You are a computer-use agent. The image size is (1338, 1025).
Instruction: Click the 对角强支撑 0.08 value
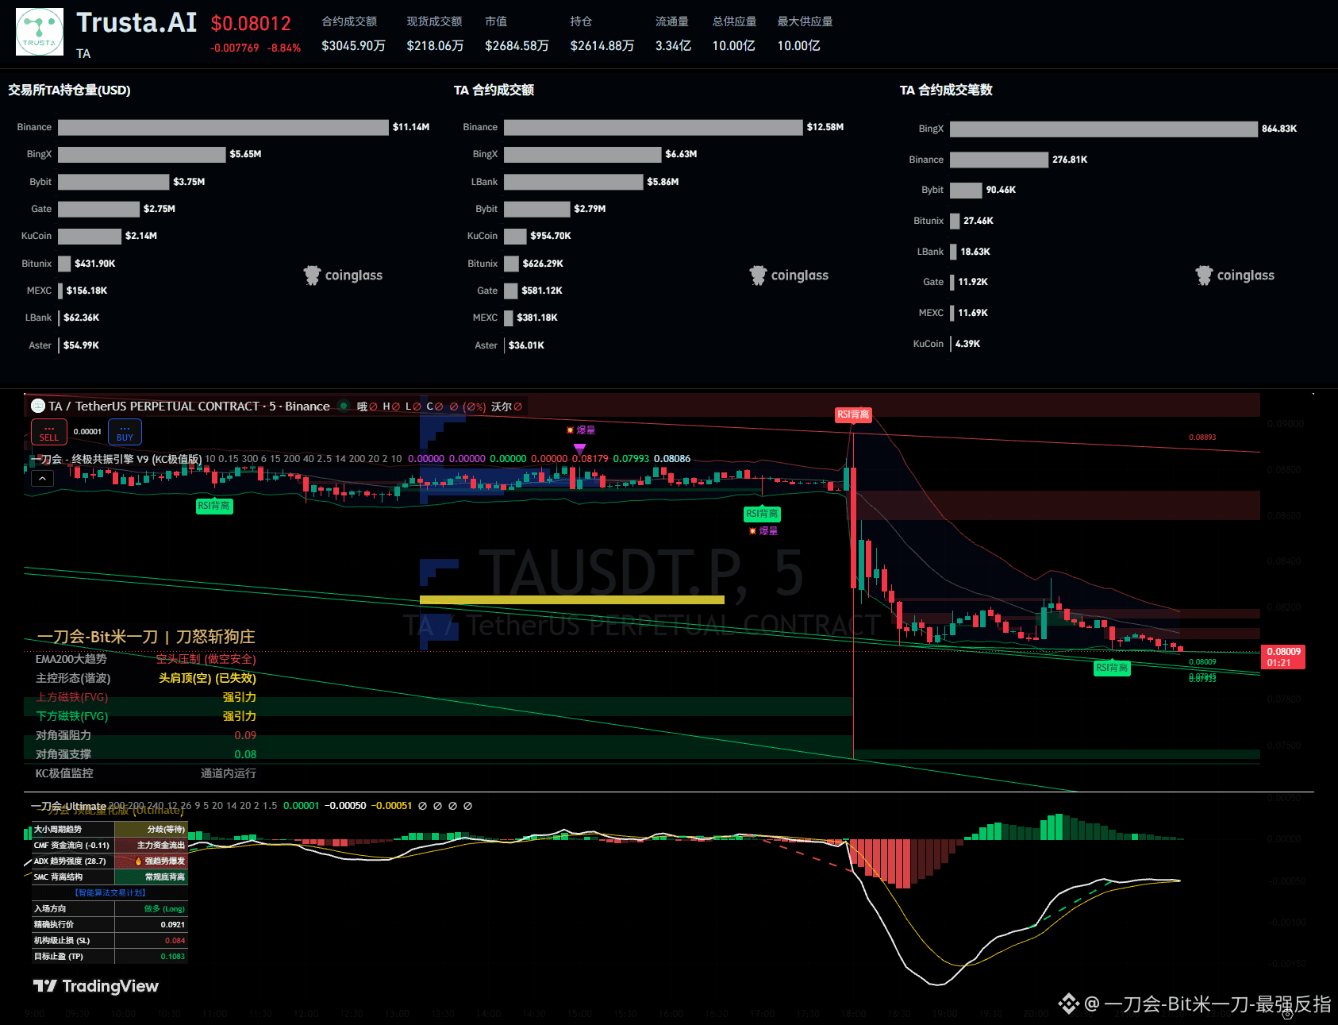(245, 754)
